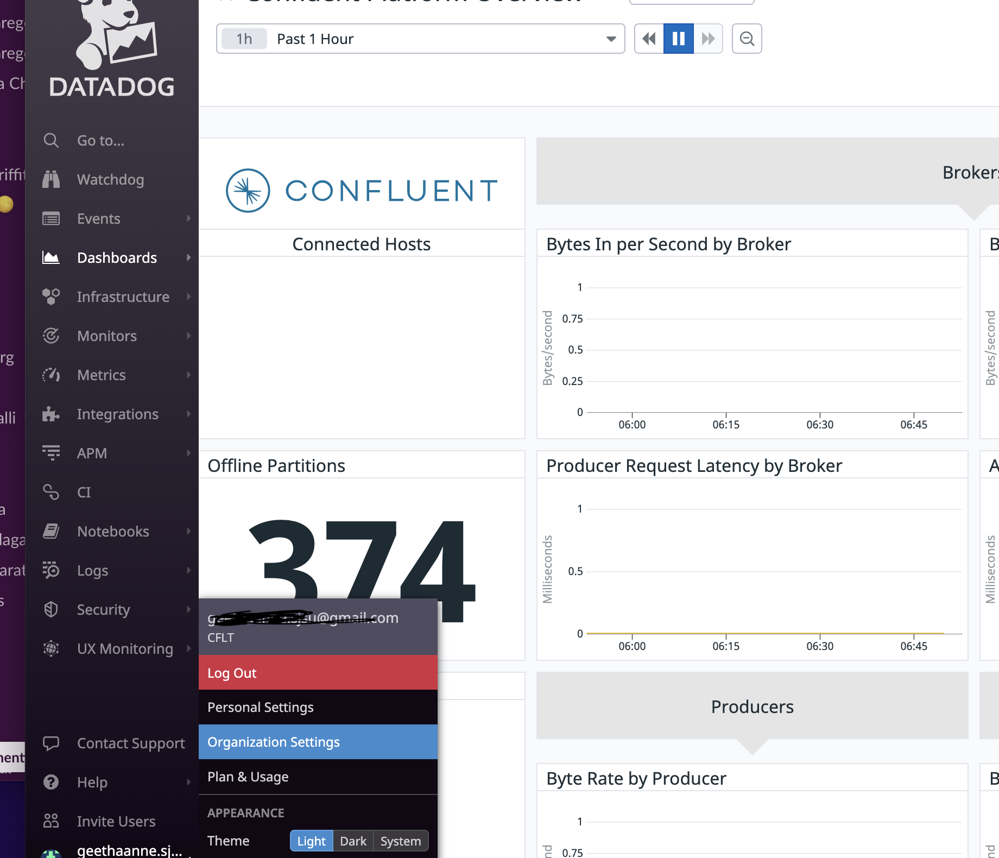Screen dimensions: 999x858
Task: Open Organization Settings
Action: point(318,742)
